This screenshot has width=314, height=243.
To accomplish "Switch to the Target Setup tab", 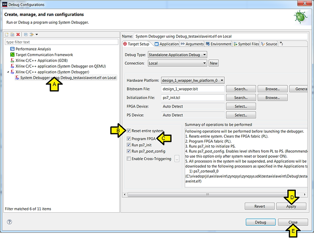I will [x=136, y=44].
